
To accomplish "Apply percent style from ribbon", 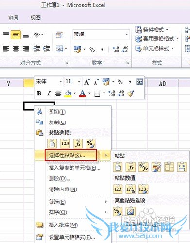I will 92,49.
